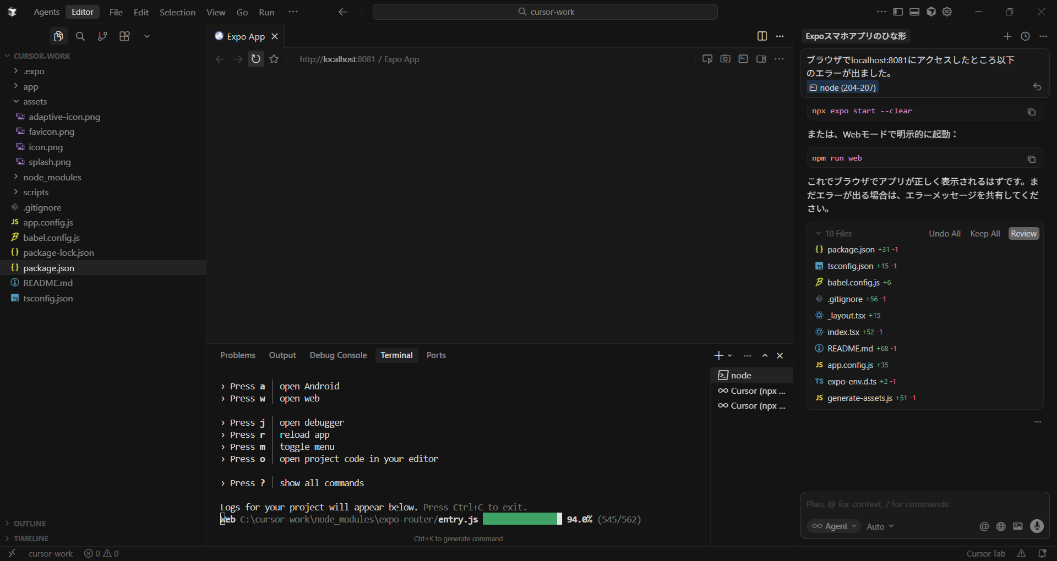Click the voice input microphone icon
Image resolution: width=1057 pixels, height=561 pixels.
1037,526
